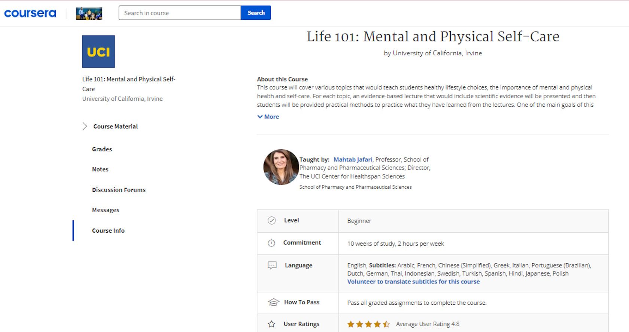Viewport: 629px width, 332px height.
Task: Click the 'Level' row label
Action: click(291, 220)
